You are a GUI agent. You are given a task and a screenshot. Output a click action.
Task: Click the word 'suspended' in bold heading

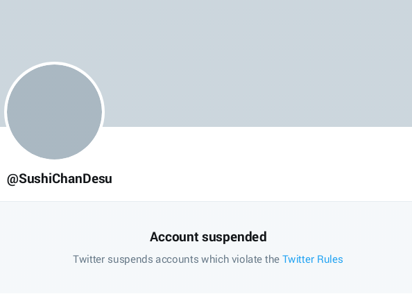234,237
